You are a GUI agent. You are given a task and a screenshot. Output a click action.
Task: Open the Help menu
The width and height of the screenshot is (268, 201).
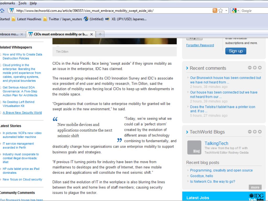(x=33, y=3)
